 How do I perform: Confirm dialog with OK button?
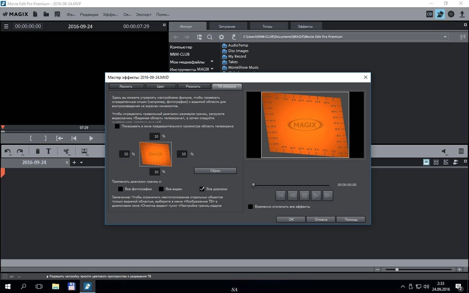(x=291, y=219)
